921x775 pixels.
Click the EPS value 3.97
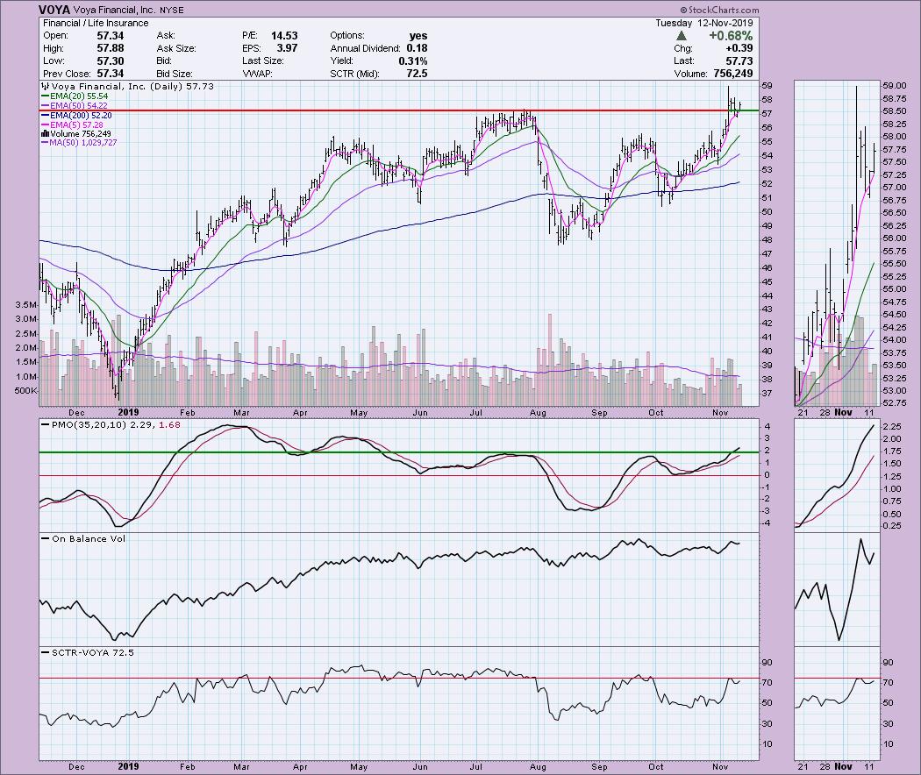pyautogui.click(x=287, y=48)
